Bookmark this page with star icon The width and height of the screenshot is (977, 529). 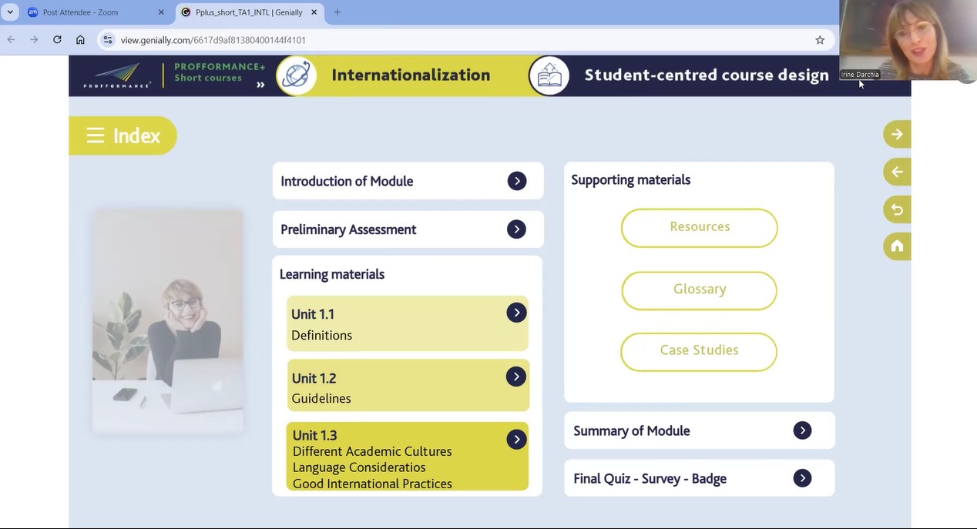(x=820, y=40)
